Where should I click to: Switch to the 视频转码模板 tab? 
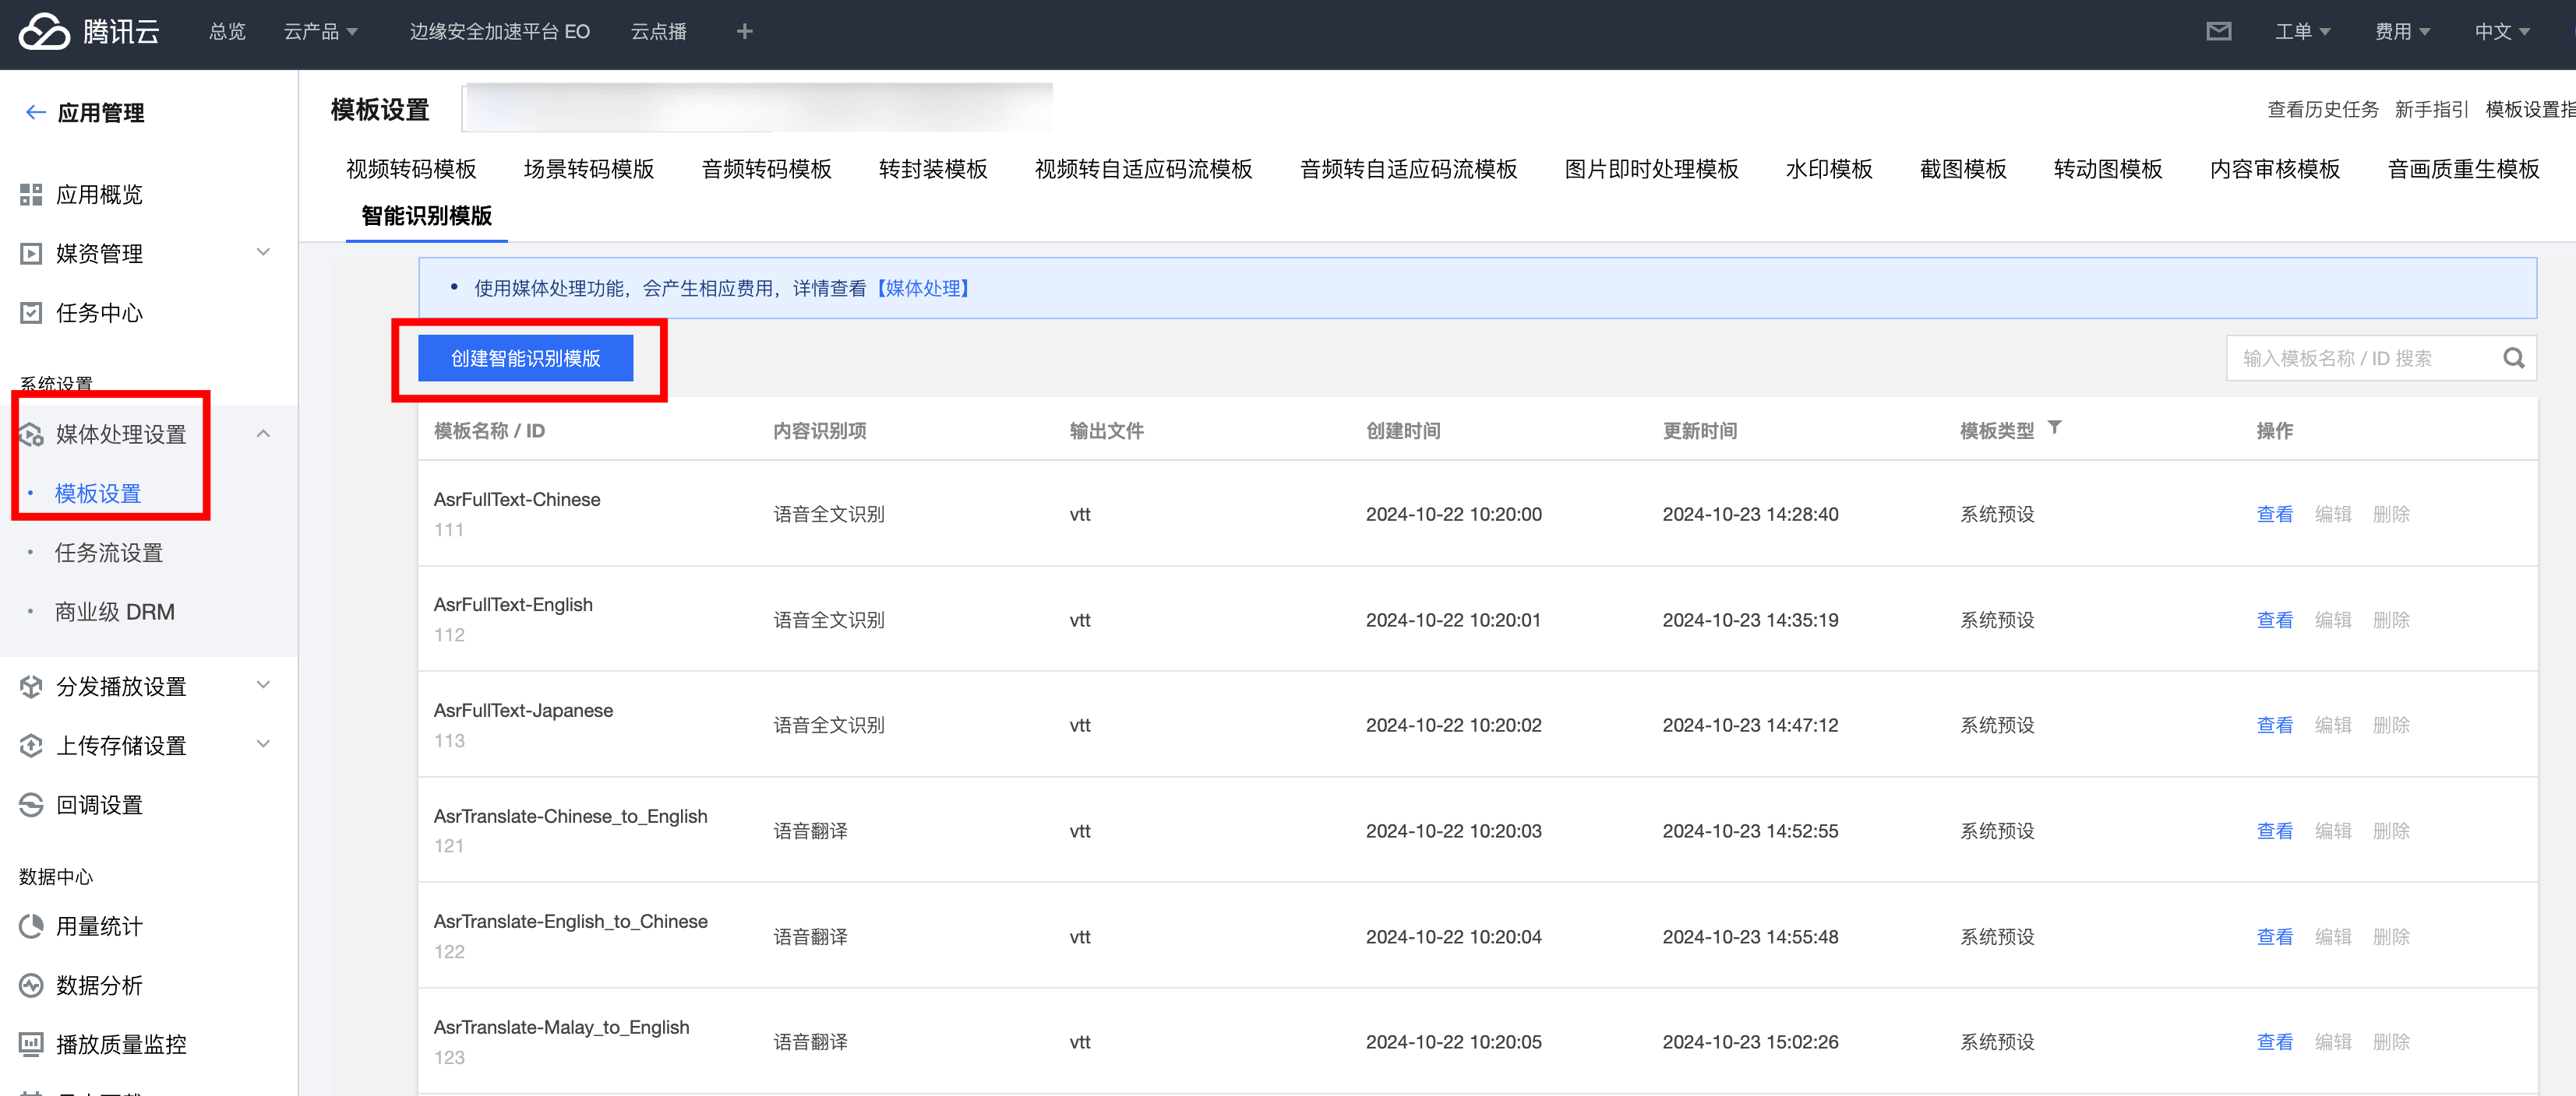point(411,169)
